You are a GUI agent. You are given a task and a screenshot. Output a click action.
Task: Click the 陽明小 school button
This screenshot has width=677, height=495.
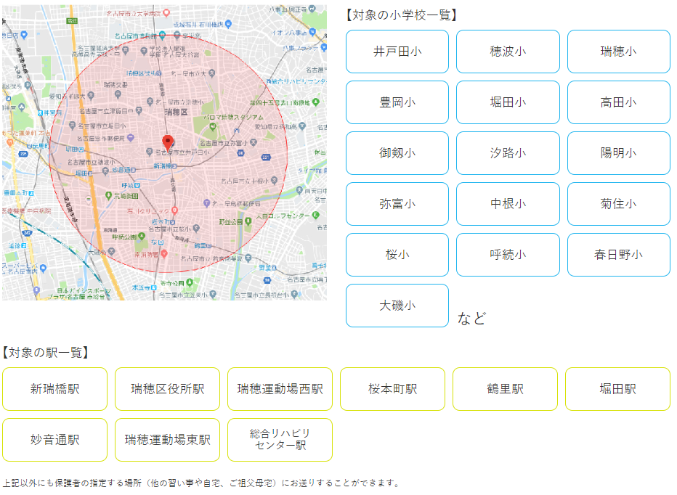[618, 153]
